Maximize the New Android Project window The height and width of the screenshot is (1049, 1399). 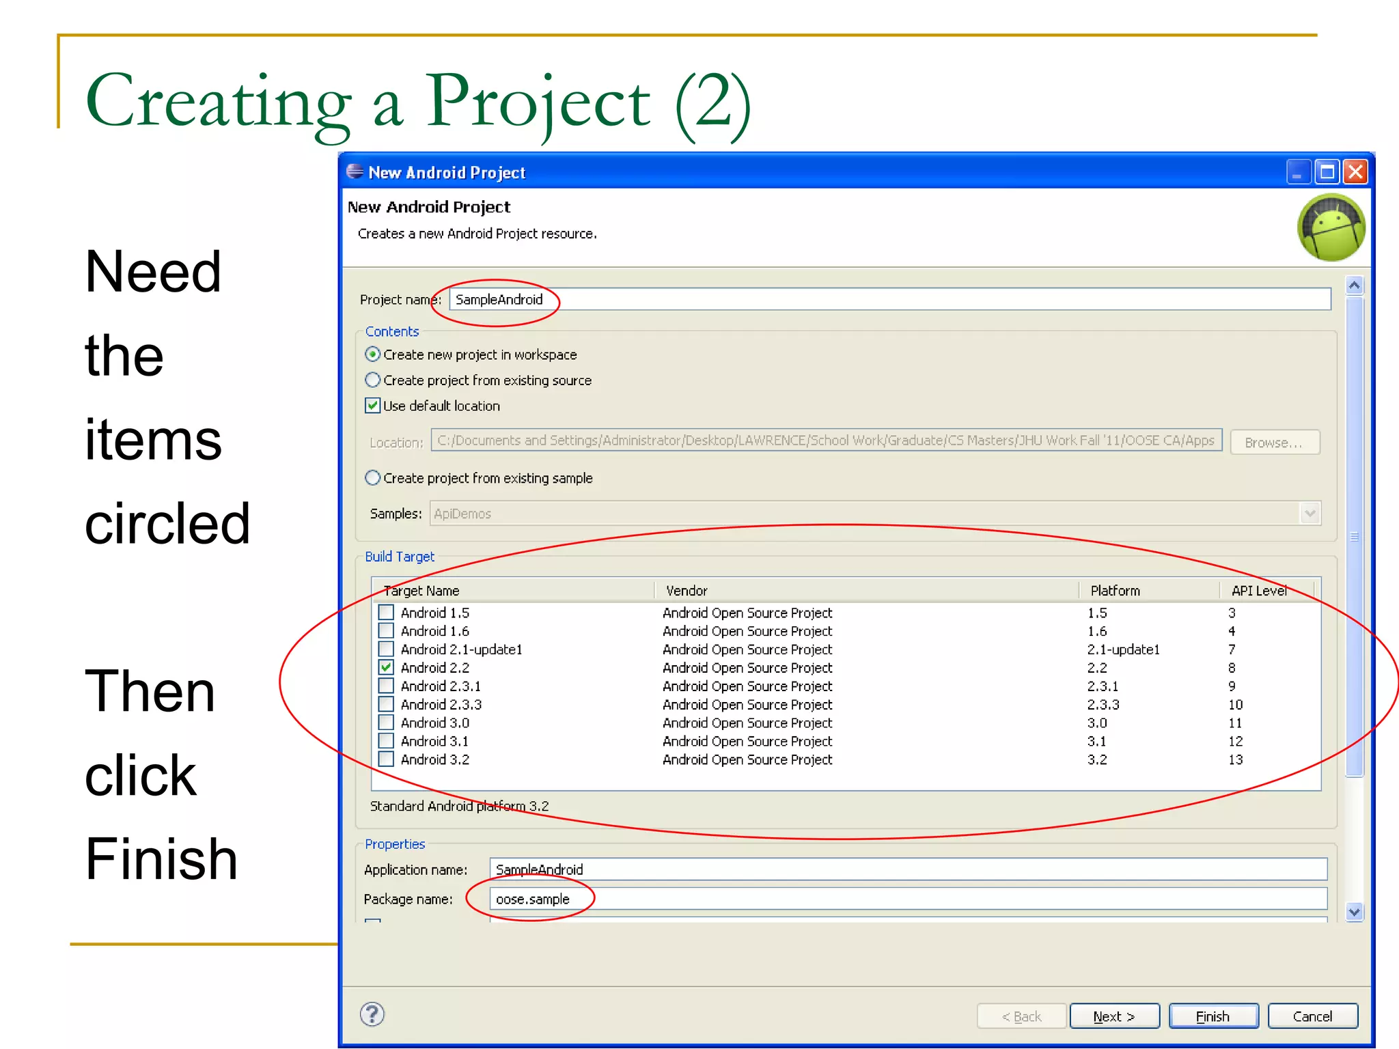click(1327, 172)
